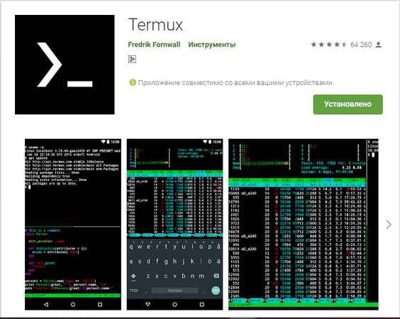Show next screenshots with right chevron
This screenshot has width=400, height=319.
(x=389, y=225)
